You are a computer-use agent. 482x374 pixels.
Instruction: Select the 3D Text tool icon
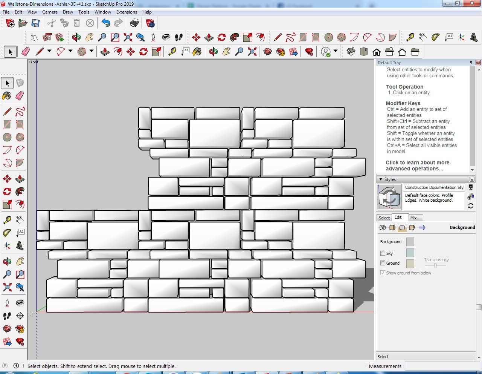[474, 37]
